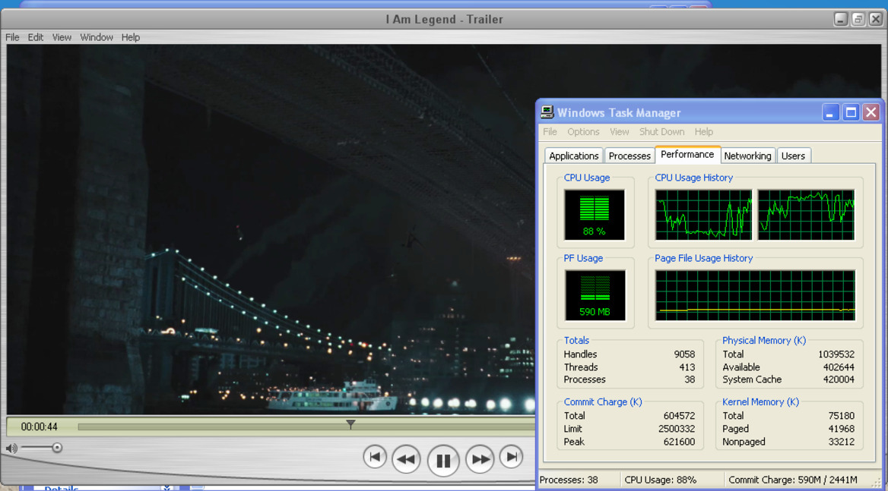Switch to the Processes tab
Viewport: 888px width, 491px height.
[x=630, y=156]
